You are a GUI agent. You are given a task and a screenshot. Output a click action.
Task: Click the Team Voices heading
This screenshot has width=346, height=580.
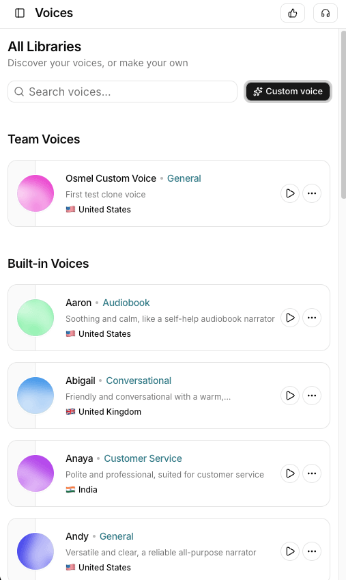[44, 139]
